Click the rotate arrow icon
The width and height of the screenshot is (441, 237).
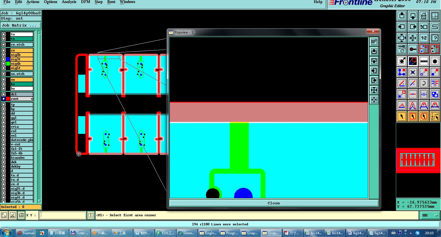coord(424,83)
